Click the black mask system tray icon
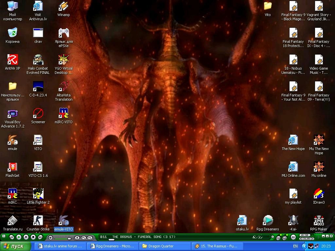Viewport: 335px width, 251px height. click(311, 246)
